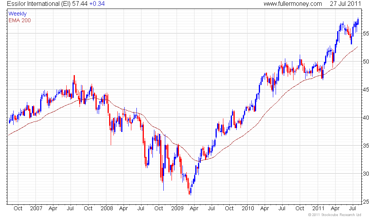Screen dimensions: 382x218
Task: Click the 2007 year label on the time axis
Action: 36,209
